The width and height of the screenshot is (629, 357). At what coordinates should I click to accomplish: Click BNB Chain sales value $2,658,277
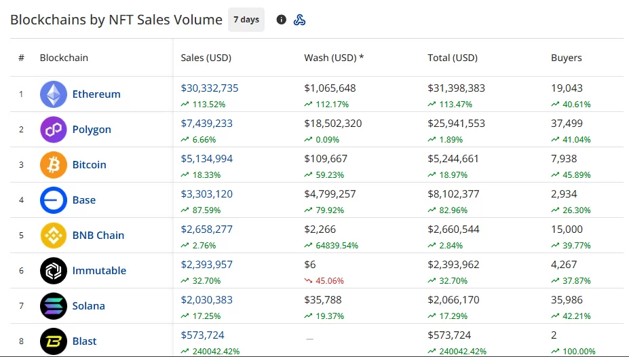click(x=206, y=229)
